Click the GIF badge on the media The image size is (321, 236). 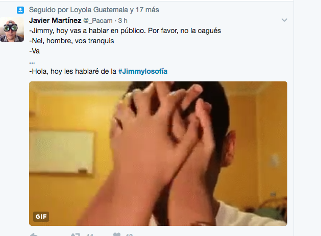pyautogui.click(x=41, y=217)
